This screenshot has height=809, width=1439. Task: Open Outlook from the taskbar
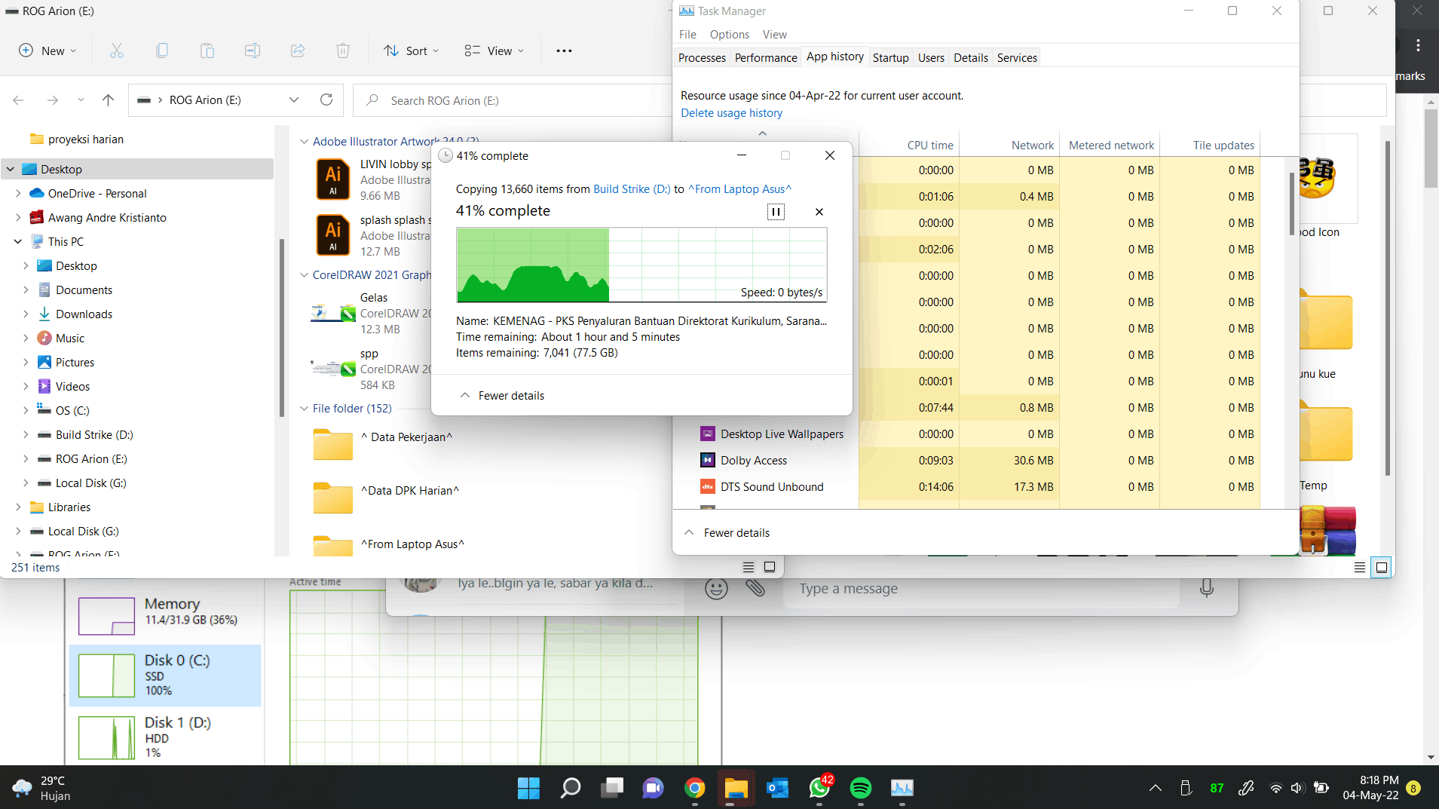click(778, 788)
